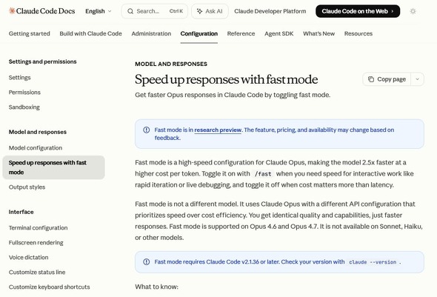Go to Output styles sidebar page
Screen dimensions: 437x297
click(x=27, y=187)
